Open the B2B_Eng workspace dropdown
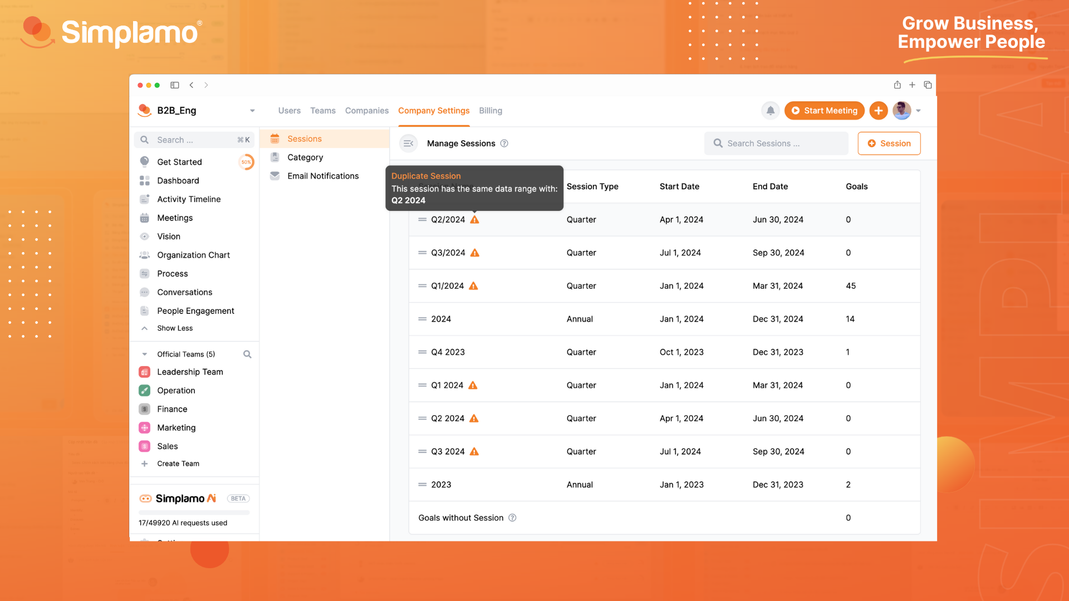Image resolution: width=1069 pixels, height=601 pixels. (x=252, y=111)
